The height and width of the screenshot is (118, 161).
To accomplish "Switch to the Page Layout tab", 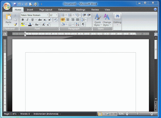I will click(x=46, y=10).
